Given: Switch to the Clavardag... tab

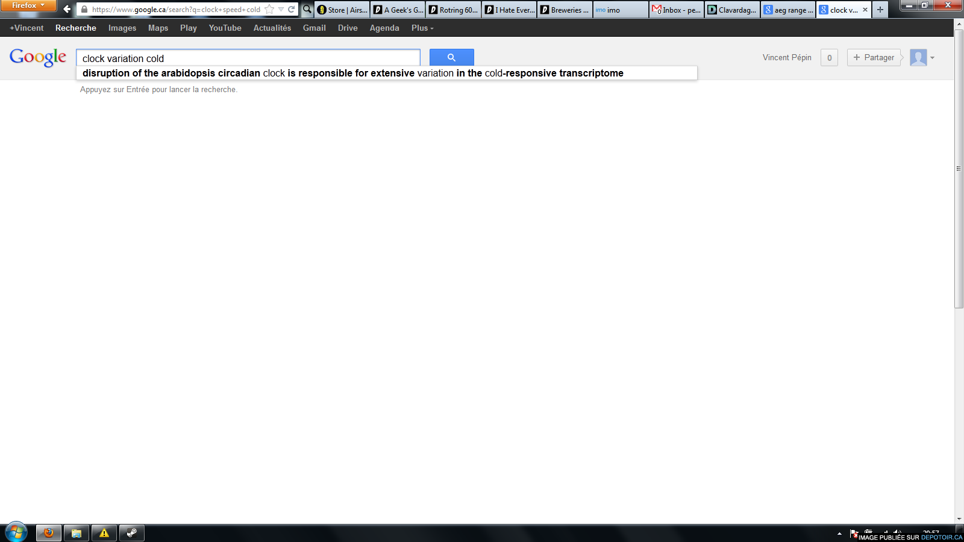Looking at the screenshot, I should coord(732,10).
